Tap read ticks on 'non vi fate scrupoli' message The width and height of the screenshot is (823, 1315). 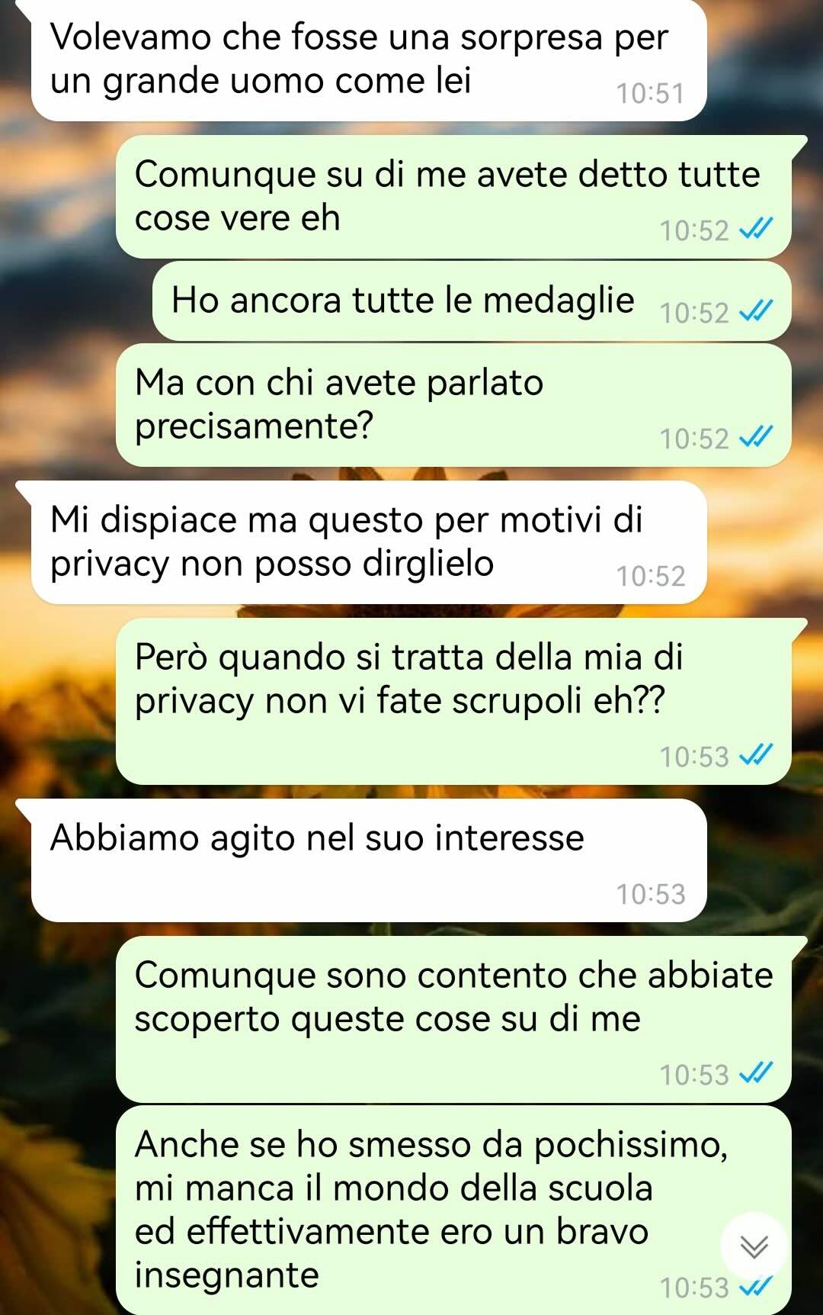[756, 754]
